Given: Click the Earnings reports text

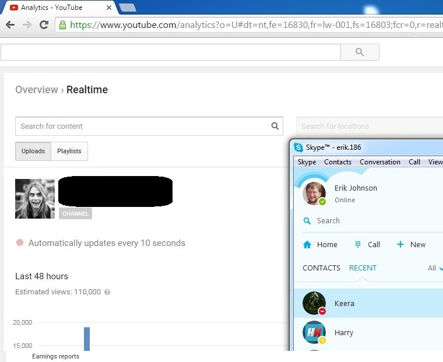Looking at the screenshot, I should point(55,356).
